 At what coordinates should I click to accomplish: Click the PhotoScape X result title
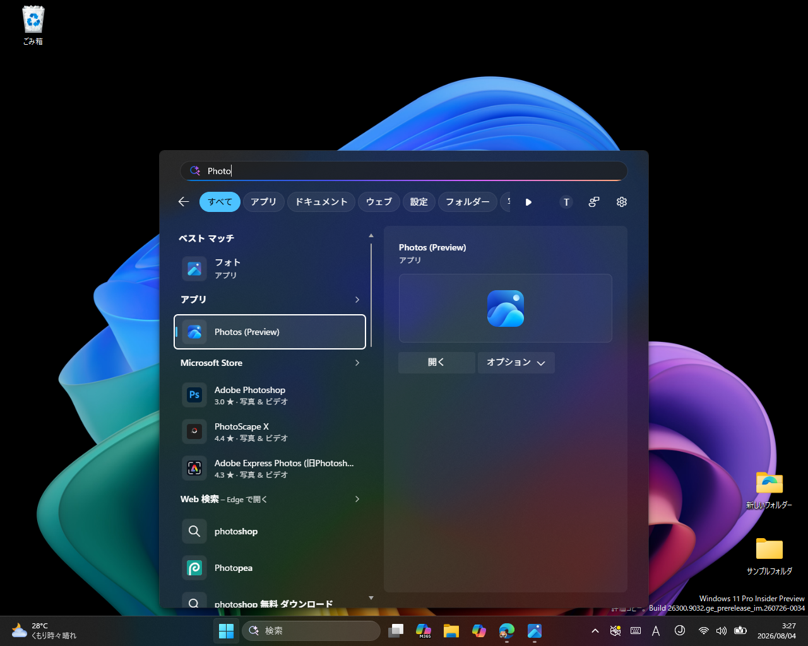242,426
